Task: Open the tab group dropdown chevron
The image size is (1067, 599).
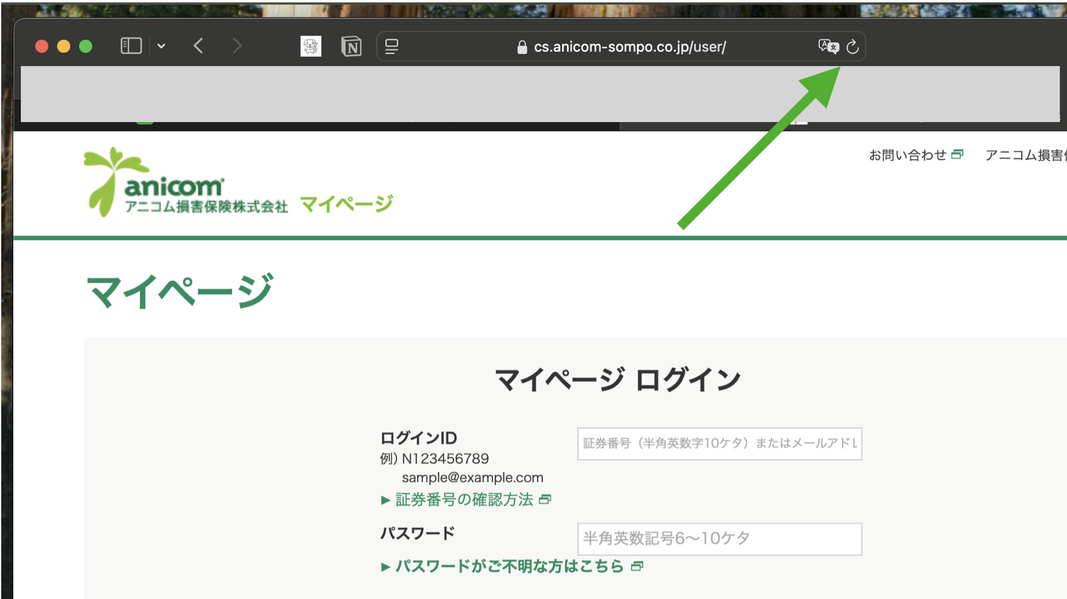Action: [161, 46]
